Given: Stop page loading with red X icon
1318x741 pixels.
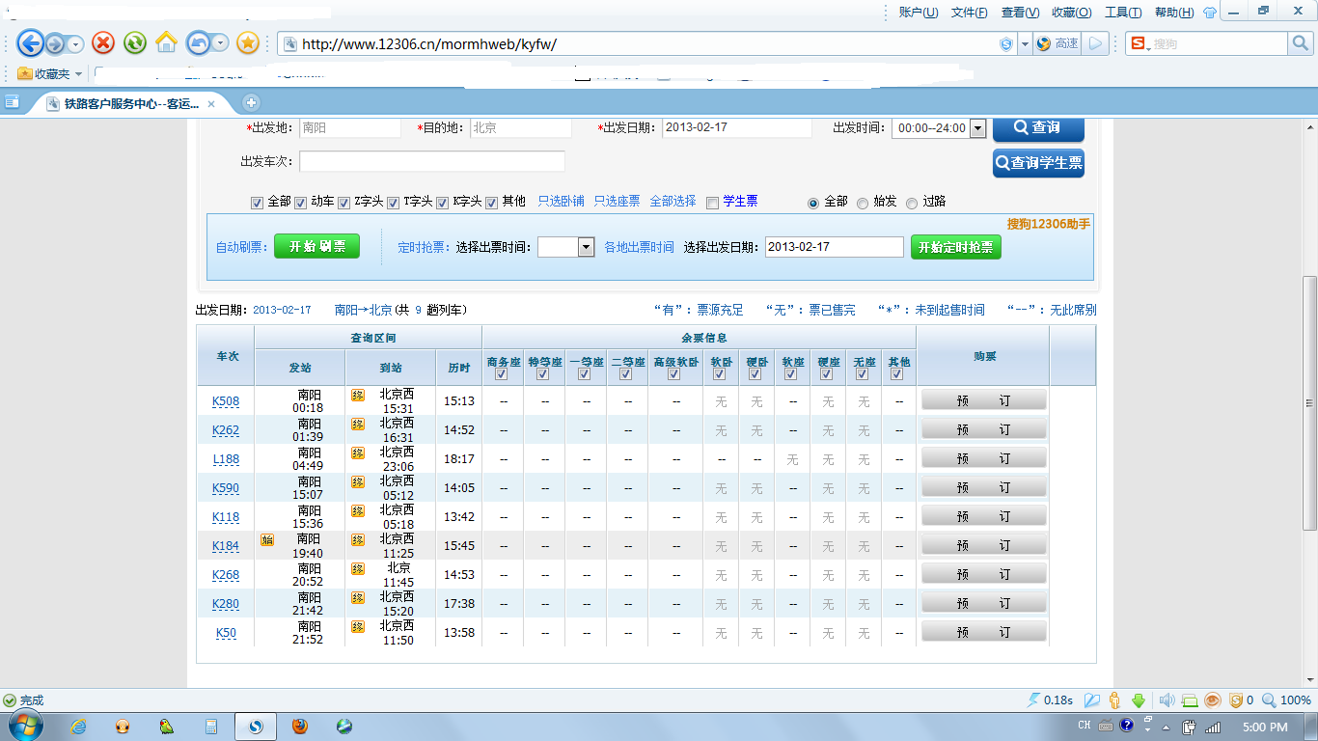Looking at the screenshot, I should tap(103, 42).
